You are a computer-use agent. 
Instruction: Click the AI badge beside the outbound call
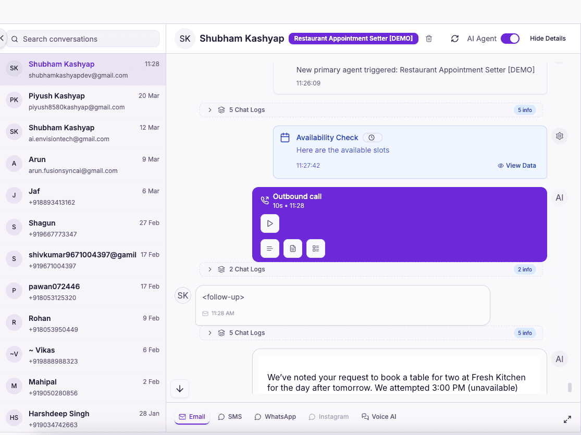click(x=559, y=197)
